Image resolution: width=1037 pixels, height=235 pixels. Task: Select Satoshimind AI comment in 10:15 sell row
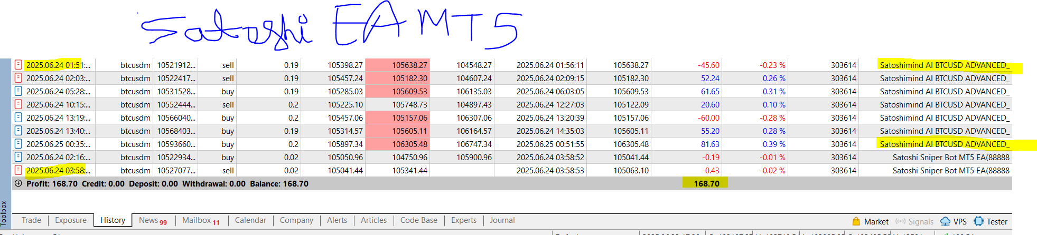945,105
